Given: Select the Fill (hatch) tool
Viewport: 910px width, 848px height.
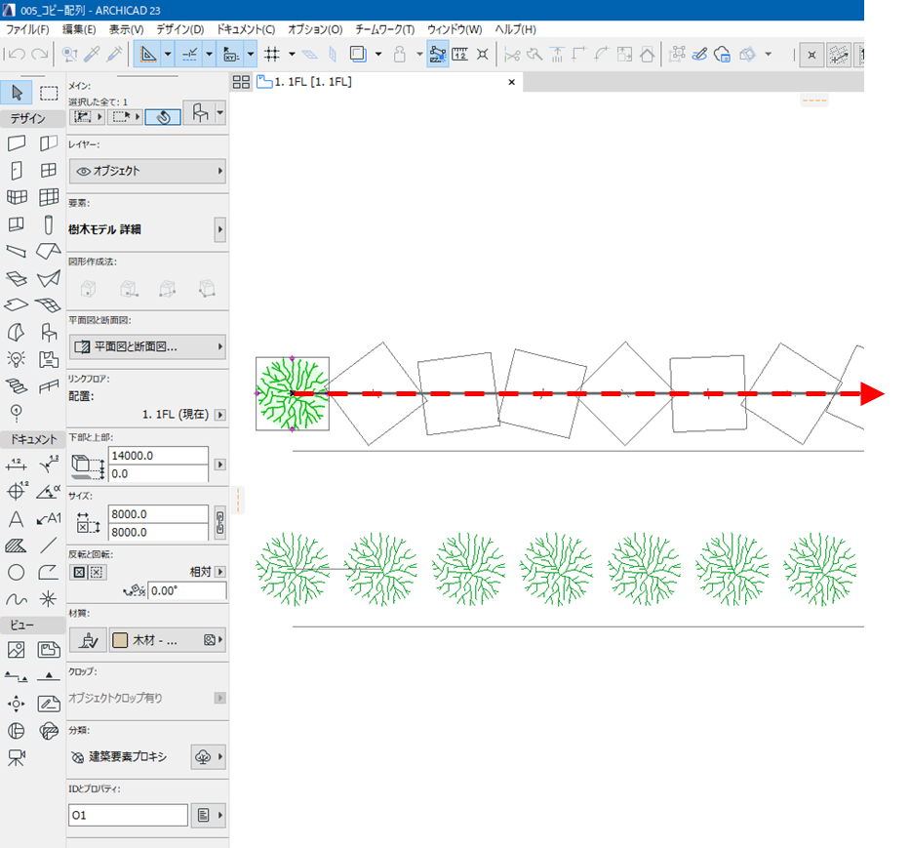Looking at the screenshot, I should pyautogui.click(x=17, y=545).
